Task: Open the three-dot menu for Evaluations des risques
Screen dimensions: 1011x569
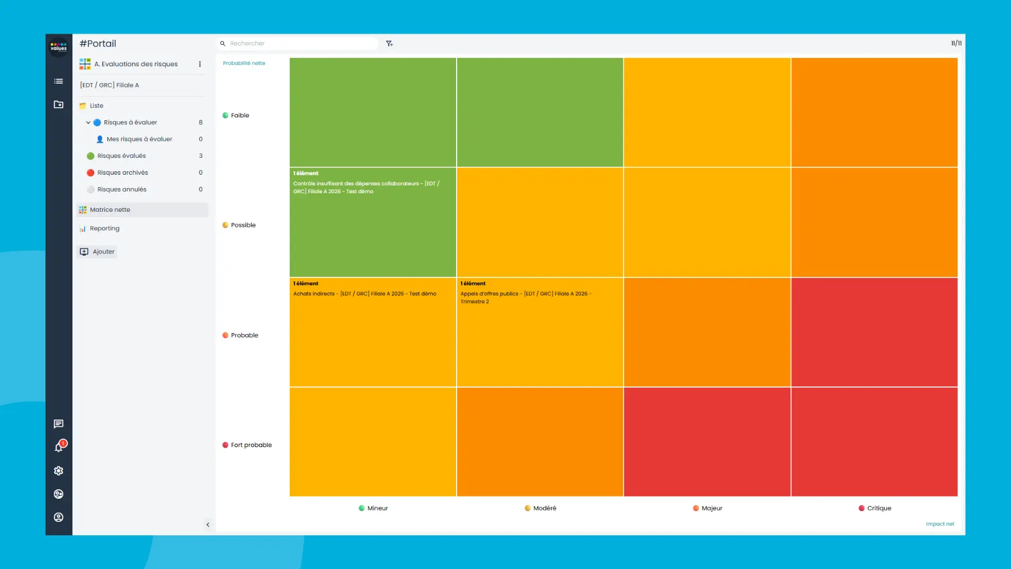Action: coord(200,64)
